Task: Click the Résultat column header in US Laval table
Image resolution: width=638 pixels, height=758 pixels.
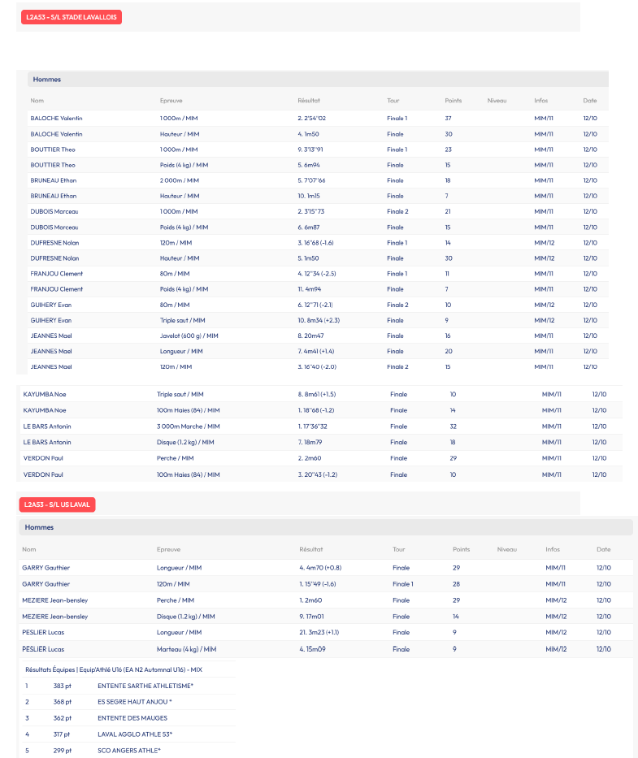Action: 311,549
